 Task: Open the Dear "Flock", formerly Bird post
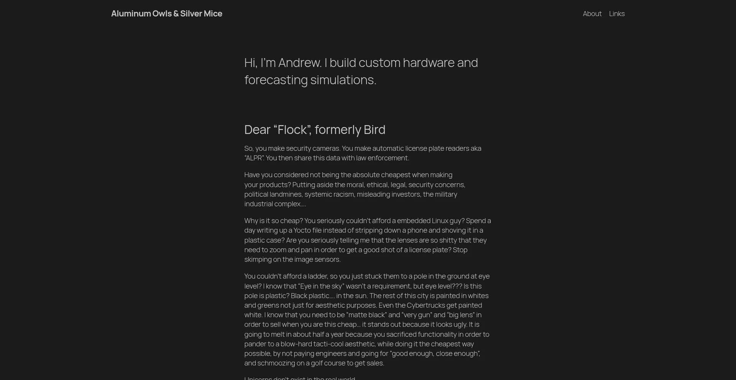315,130
